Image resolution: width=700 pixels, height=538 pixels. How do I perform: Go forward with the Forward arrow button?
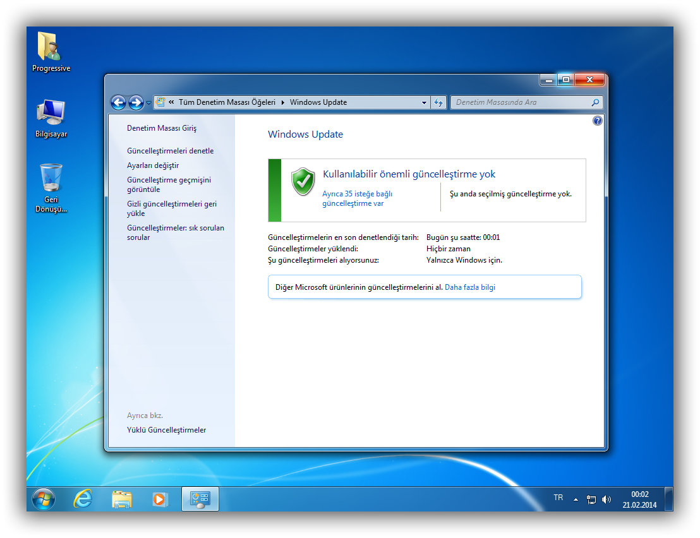136,102
